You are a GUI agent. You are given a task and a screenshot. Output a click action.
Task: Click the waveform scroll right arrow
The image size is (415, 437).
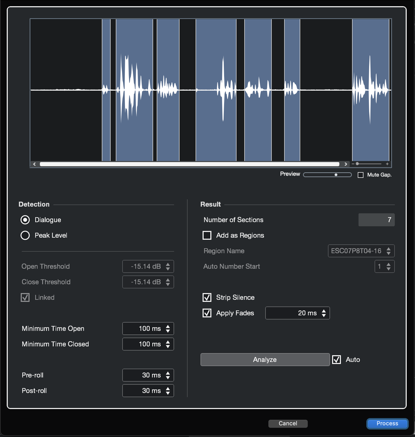tap(346, 164)
